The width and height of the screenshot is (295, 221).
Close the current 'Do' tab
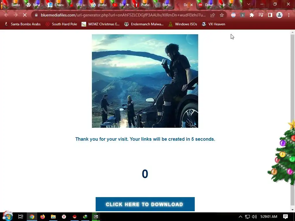(x=192, y=5)
